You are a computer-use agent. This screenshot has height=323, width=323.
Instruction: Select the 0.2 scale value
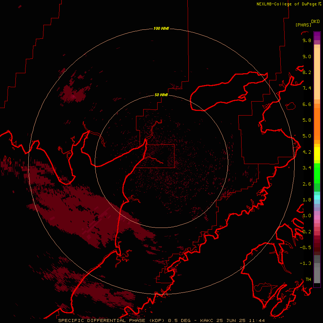[x=307, y=232]
